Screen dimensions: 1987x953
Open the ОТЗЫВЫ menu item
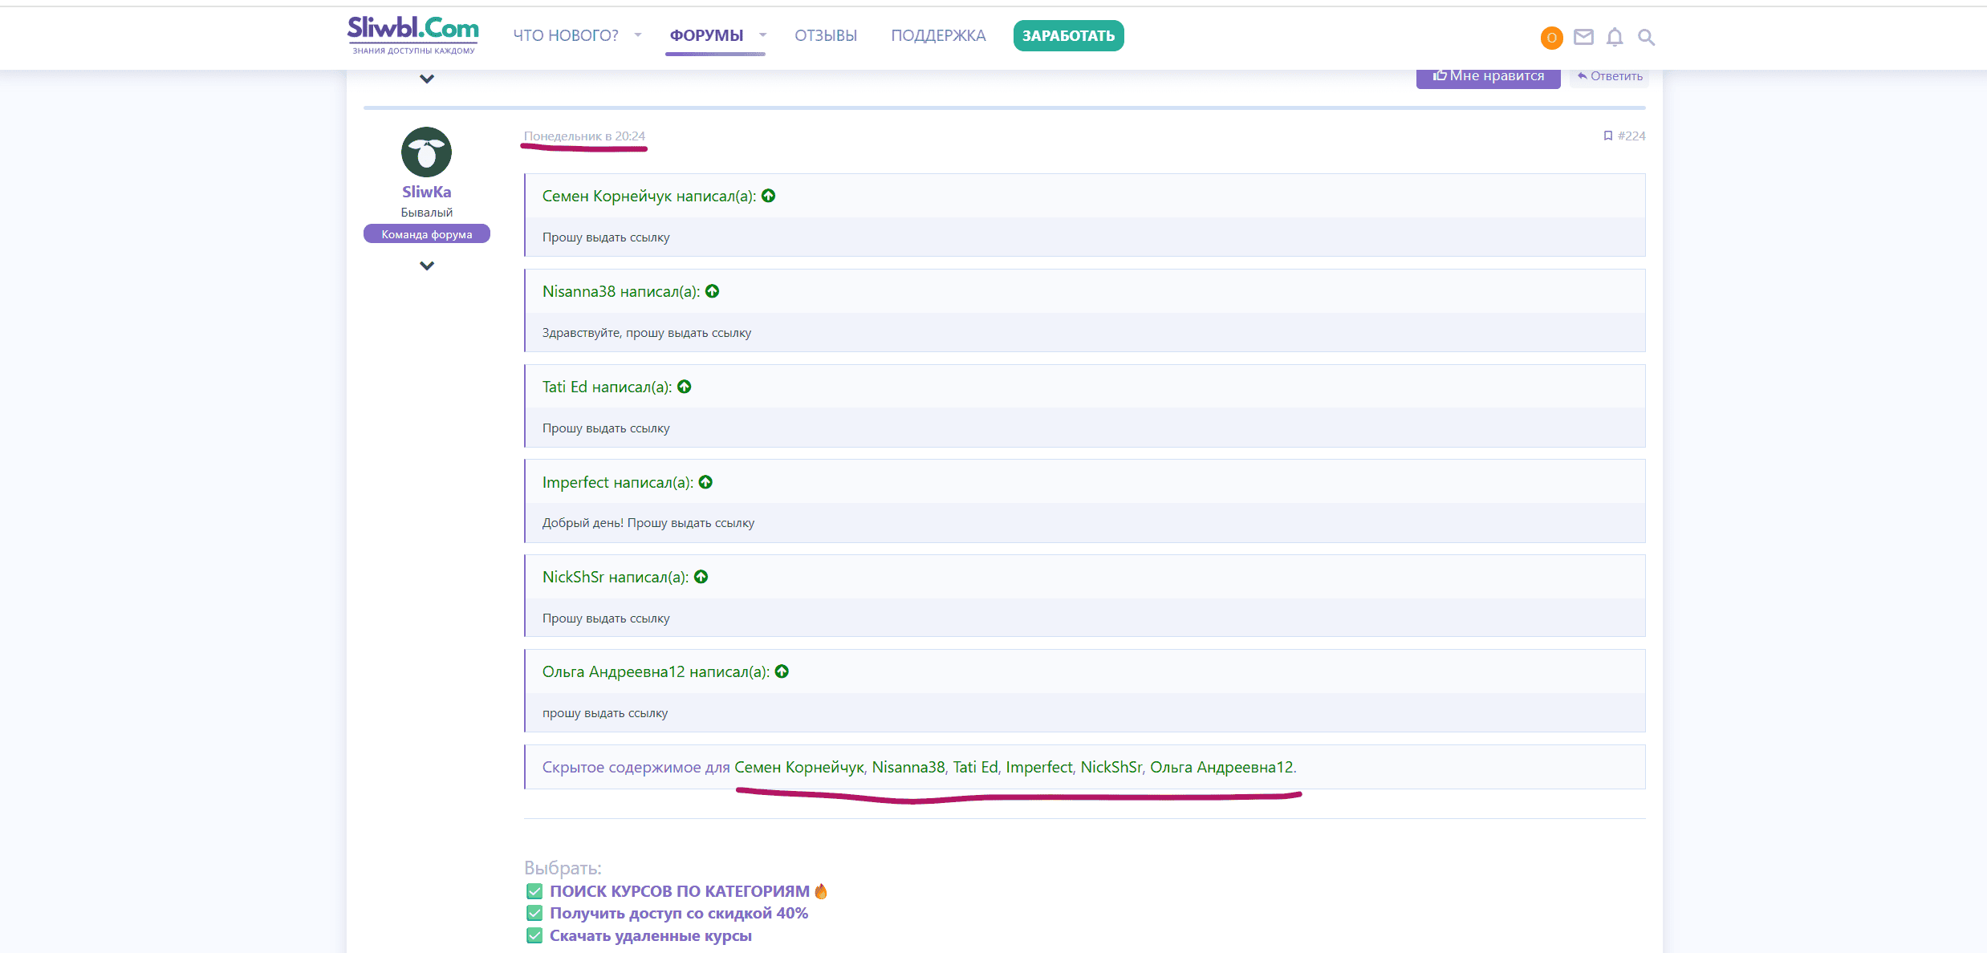(826, 35)
